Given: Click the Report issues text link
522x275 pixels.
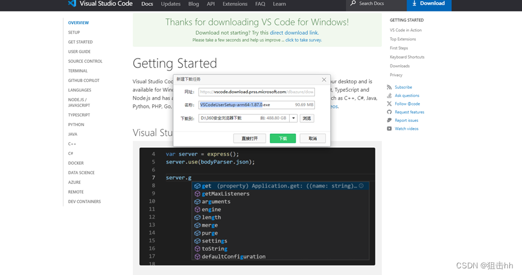Looking at the screenshot, I should (407, 121).
